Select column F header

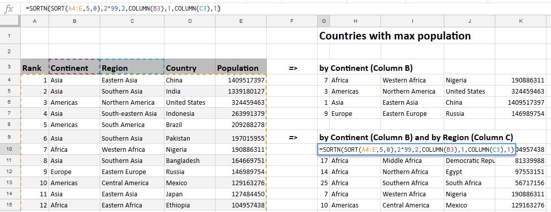coord(291,21)
